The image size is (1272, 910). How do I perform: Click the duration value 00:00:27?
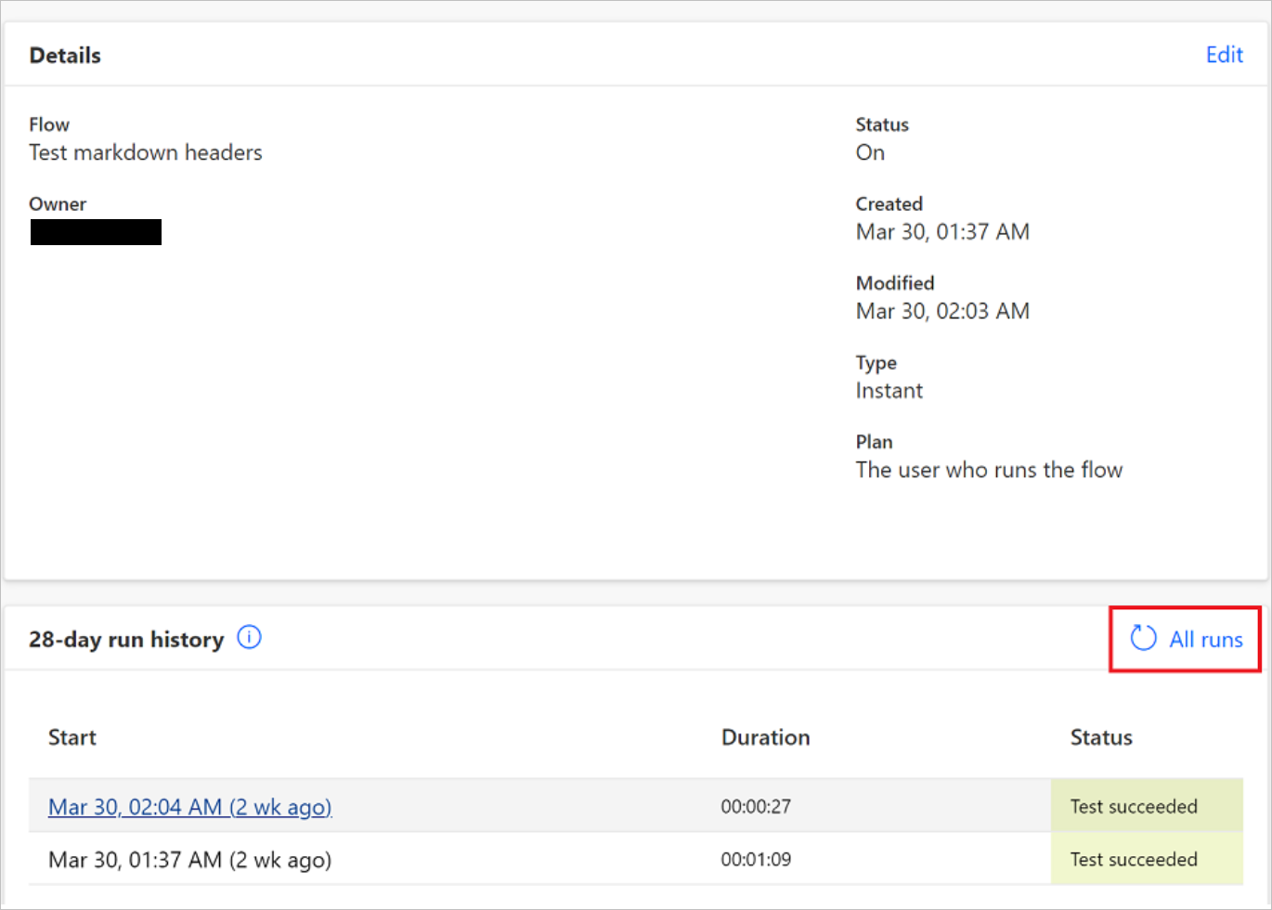click(755, 806)
